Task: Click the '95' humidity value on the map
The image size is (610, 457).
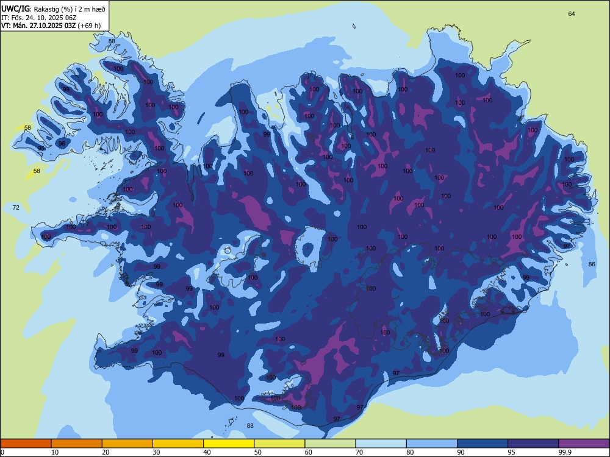Action: (x=41, y=149)
